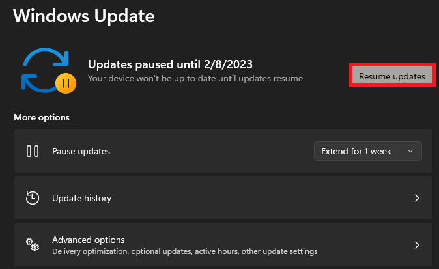Click the yellow pause badge on update icon
Viewport: 439px width, 269px height.
(65, 82)
